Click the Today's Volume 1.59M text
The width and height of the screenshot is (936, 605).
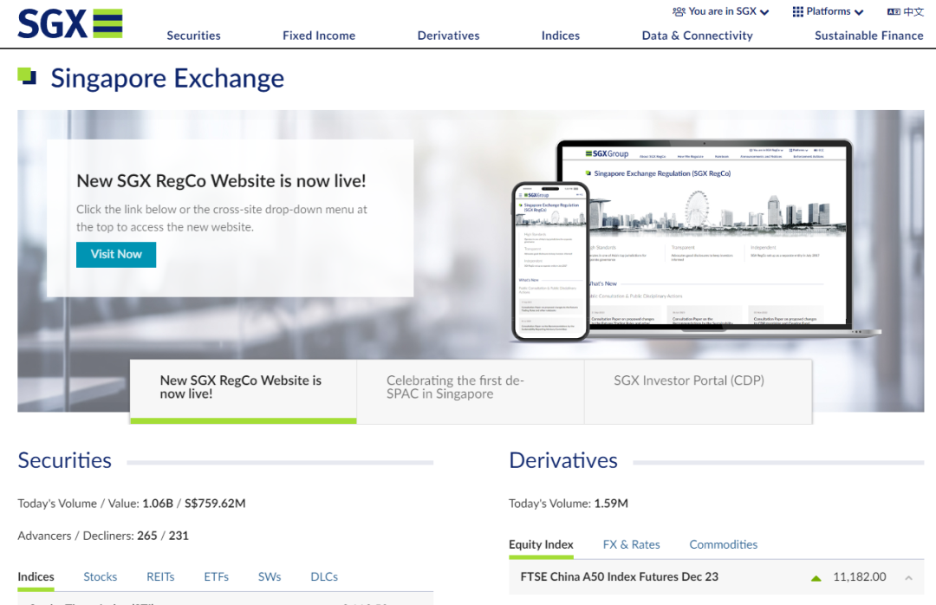click(569, 504)
